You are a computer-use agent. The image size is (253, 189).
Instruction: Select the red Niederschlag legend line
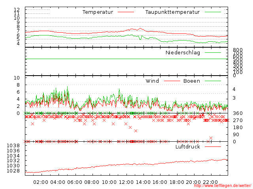pyautogui.click(x=213, y=53)
